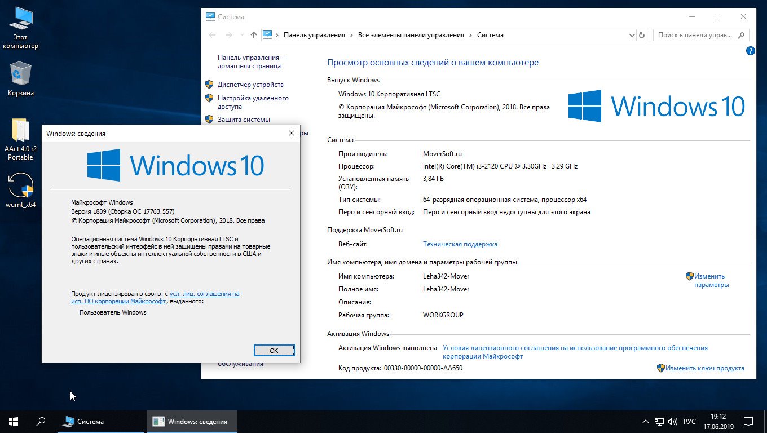Open the network tray icon

[x=659, y=422]
